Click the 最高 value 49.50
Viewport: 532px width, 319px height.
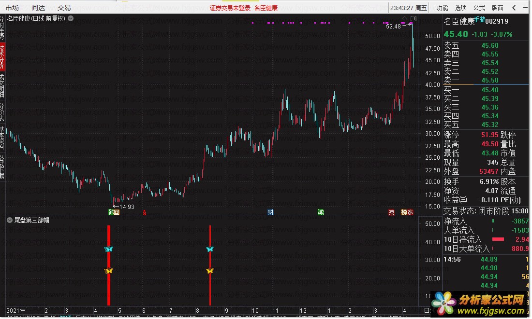pyautogui.click(x=490, y=144)
